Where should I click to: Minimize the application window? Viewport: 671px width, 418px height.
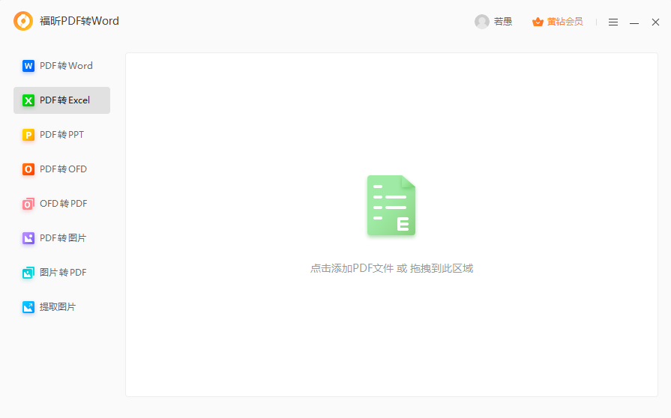pos(634,22)
